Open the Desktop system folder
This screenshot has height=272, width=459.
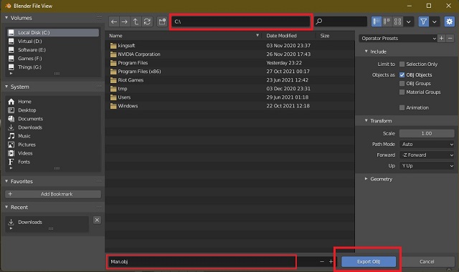[x=52, y=110]
